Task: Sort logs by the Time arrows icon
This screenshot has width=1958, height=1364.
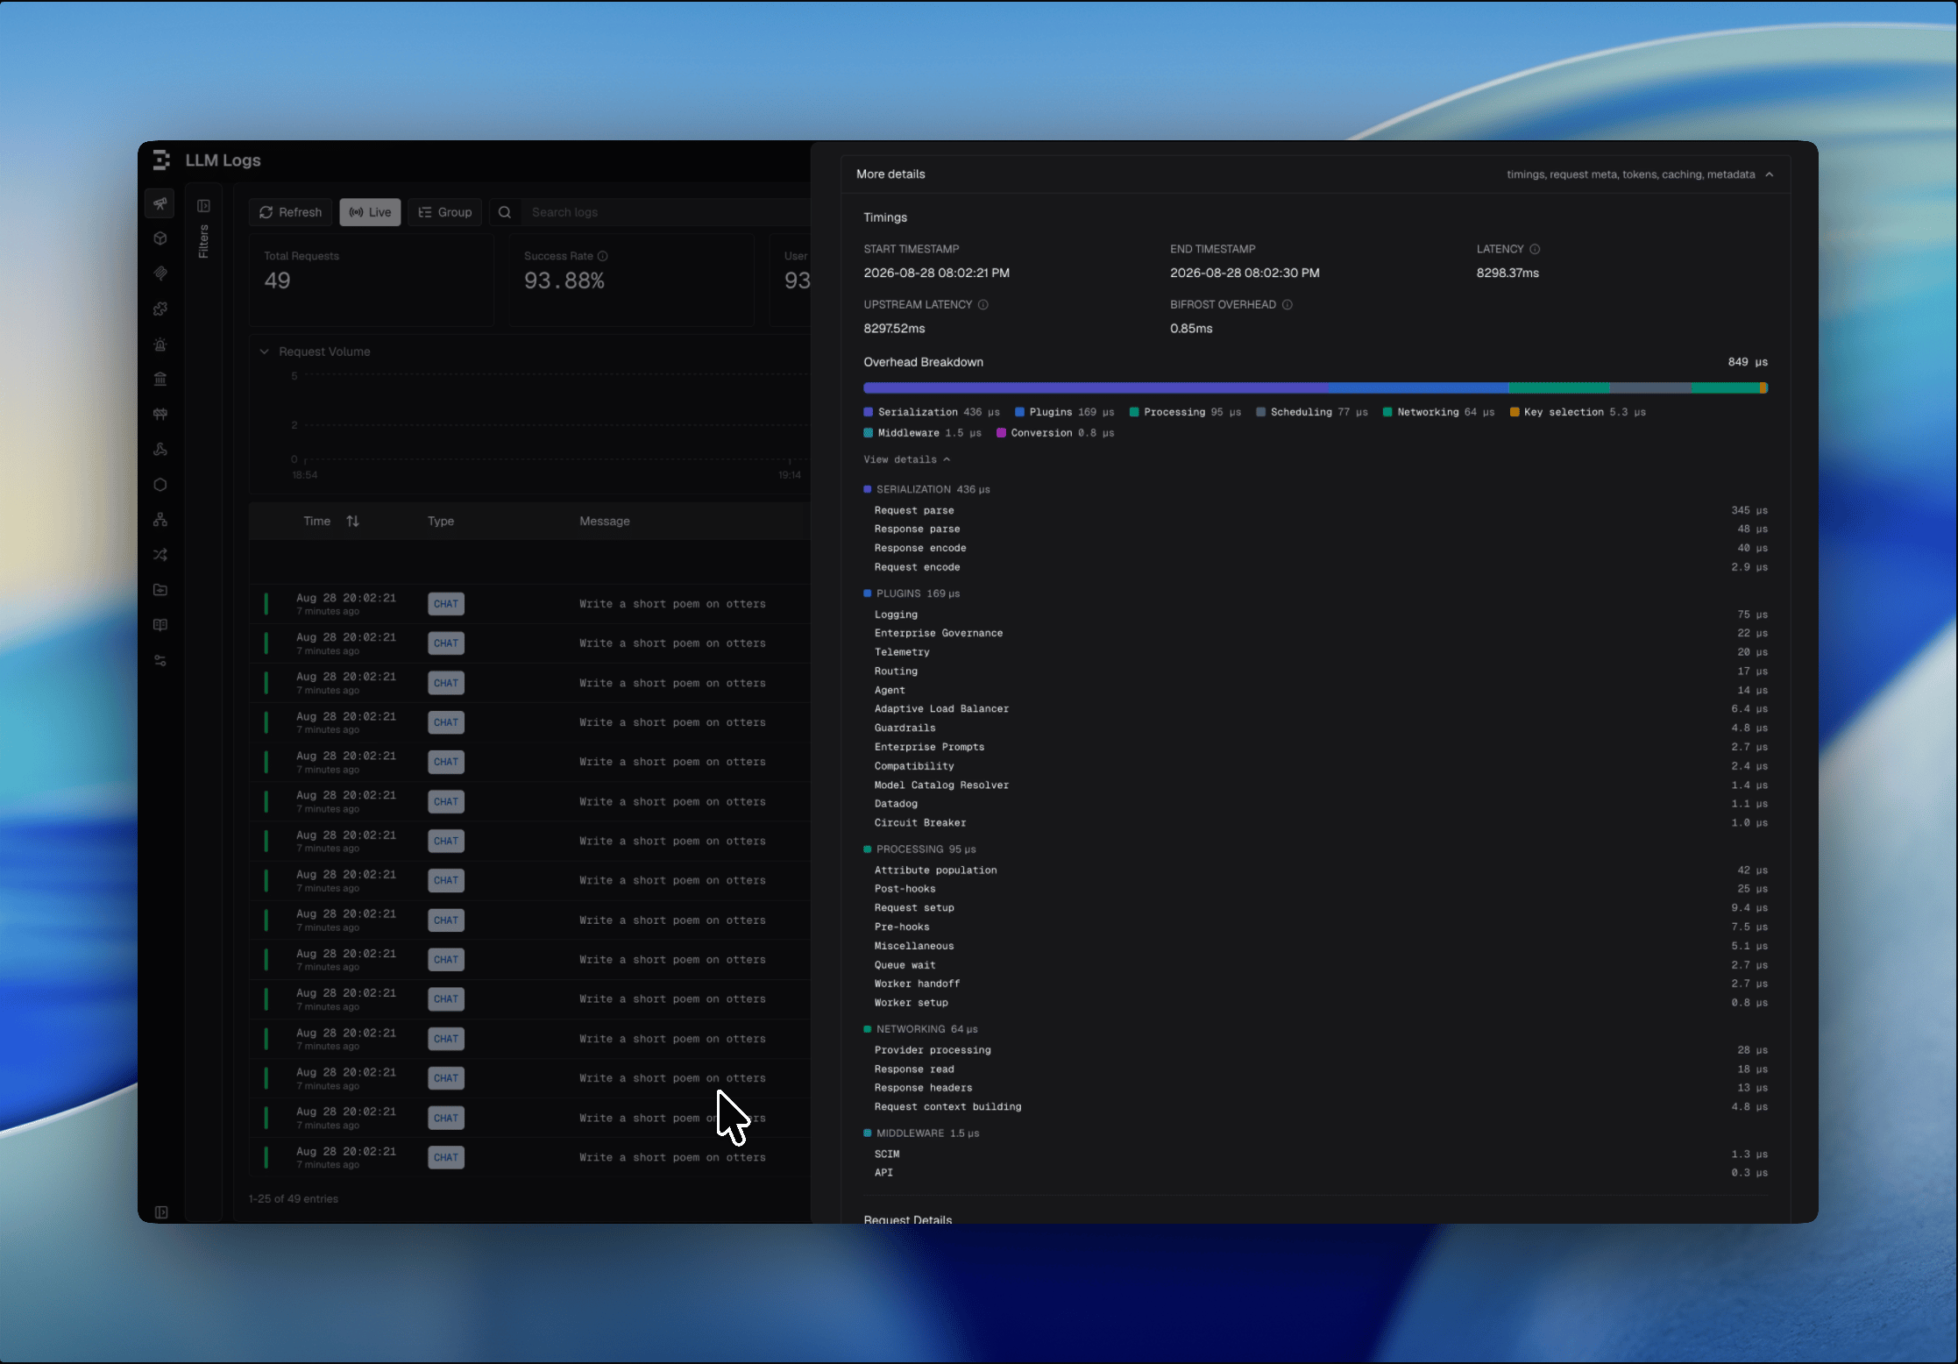Action: (352, 521)
